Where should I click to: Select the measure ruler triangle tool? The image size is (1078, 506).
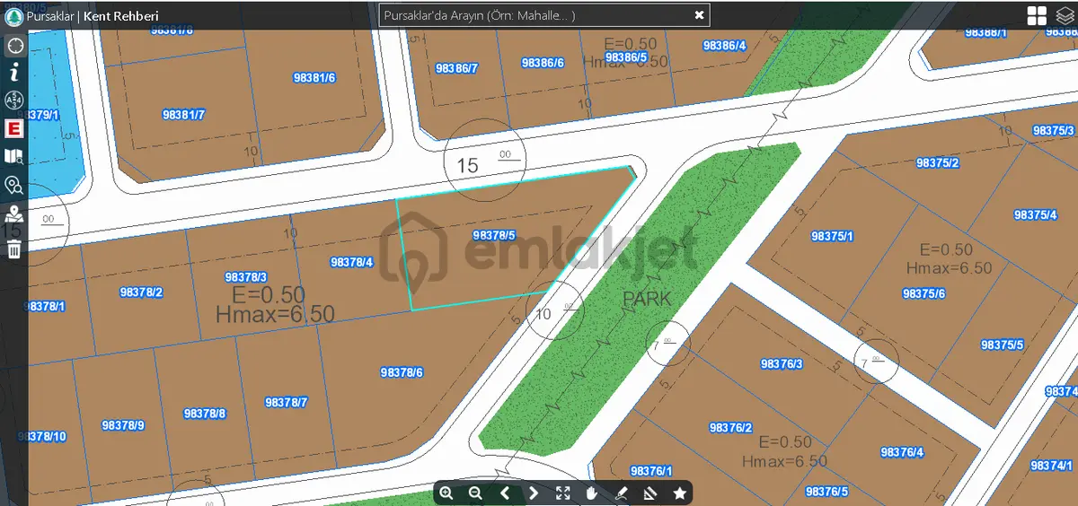[650, 493]
